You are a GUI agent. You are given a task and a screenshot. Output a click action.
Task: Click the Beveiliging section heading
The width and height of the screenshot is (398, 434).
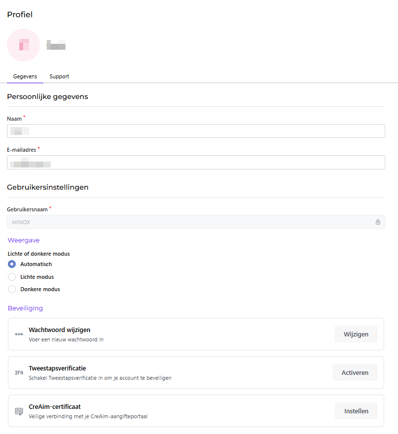(25, 308)
